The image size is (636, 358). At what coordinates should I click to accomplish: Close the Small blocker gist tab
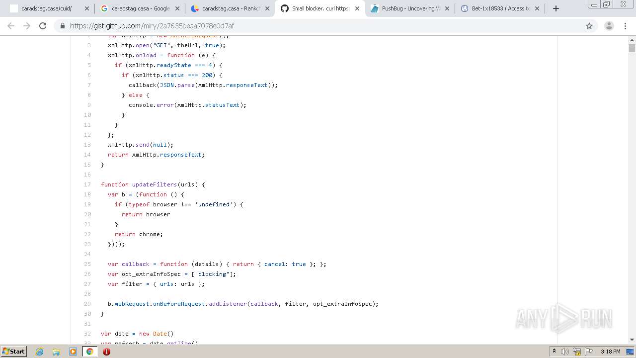pos(357,8)
